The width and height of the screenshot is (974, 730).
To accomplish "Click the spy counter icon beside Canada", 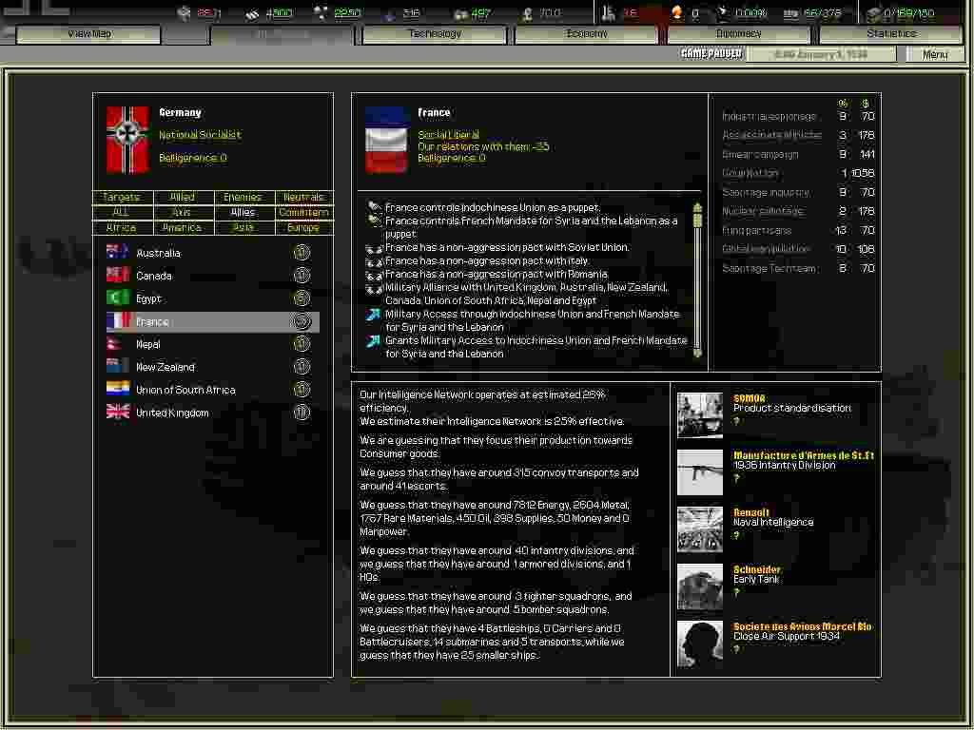I will coord(302,276).
